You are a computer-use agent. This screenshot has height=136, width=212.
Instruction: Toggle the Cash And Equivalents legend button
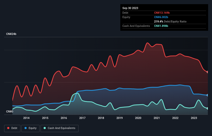[59, 128]
